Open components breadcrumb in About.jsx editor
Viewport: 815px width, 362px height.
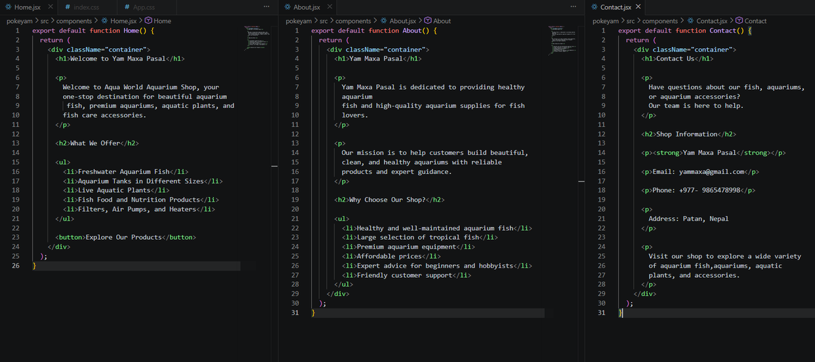pyautogui.click(x=354, y=21)
